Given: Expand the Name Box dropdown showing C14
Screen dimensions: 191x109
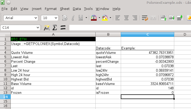Looking at the screenshot, I should (x=38, y=28).
